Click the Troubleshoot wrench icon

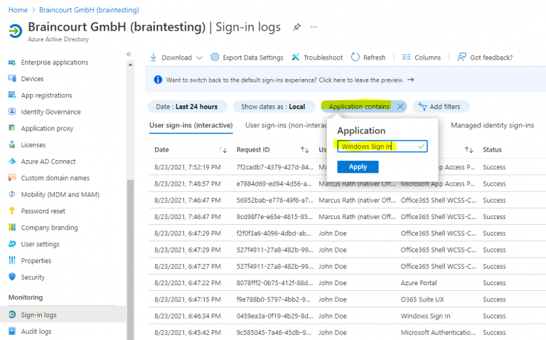pos(295,57)
